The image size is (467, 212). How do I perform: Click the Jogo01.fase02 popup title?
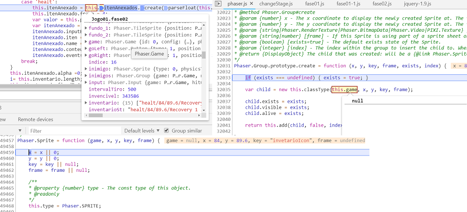(x=110, y=19)
